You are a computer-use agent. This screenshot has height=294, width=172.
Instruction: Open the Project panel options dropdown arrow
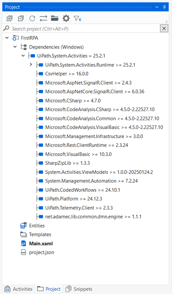[157, 7]
